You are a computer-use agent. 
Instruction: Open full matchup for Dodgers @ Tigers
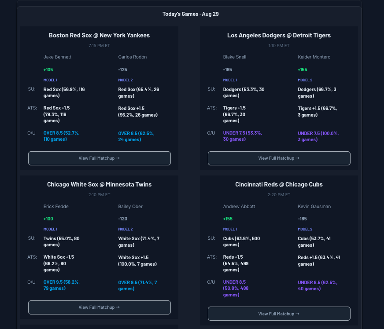pos(279,158)
